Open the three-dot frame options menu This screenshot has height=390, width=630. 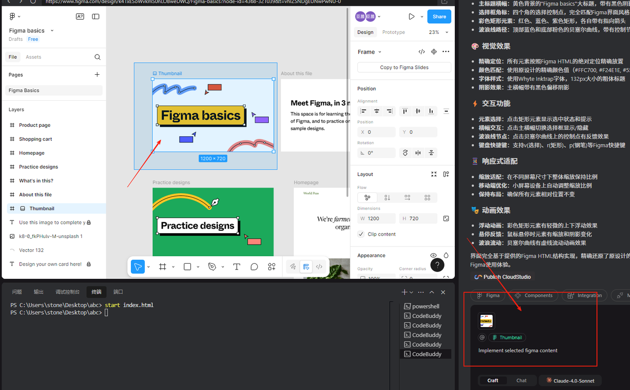(x=445, y=52)
